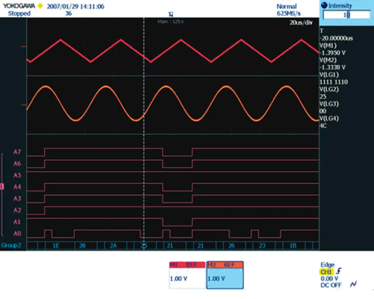Click the Stopped acquisition status

click(19, 13)
